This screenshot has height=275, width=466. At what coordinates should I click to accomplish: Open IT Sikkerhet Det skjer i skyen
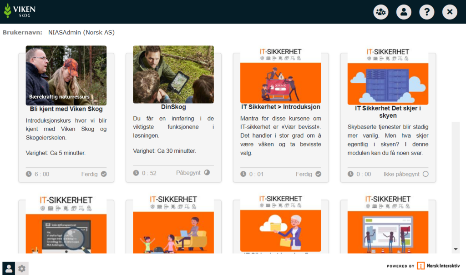[388, 112]
